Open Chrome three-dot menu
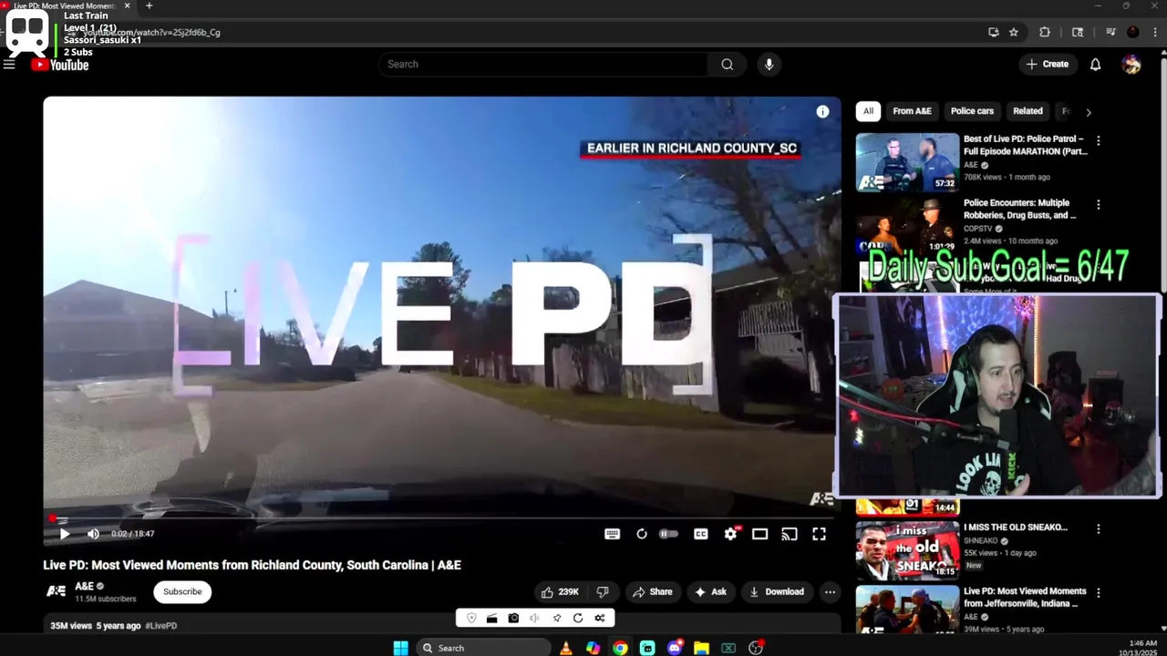 tap(1155, 32)
